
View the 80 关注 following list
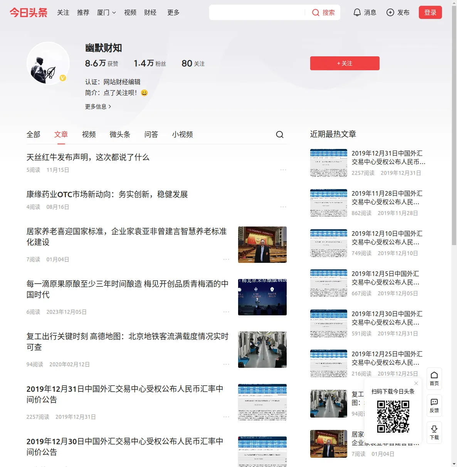[193, 63]
